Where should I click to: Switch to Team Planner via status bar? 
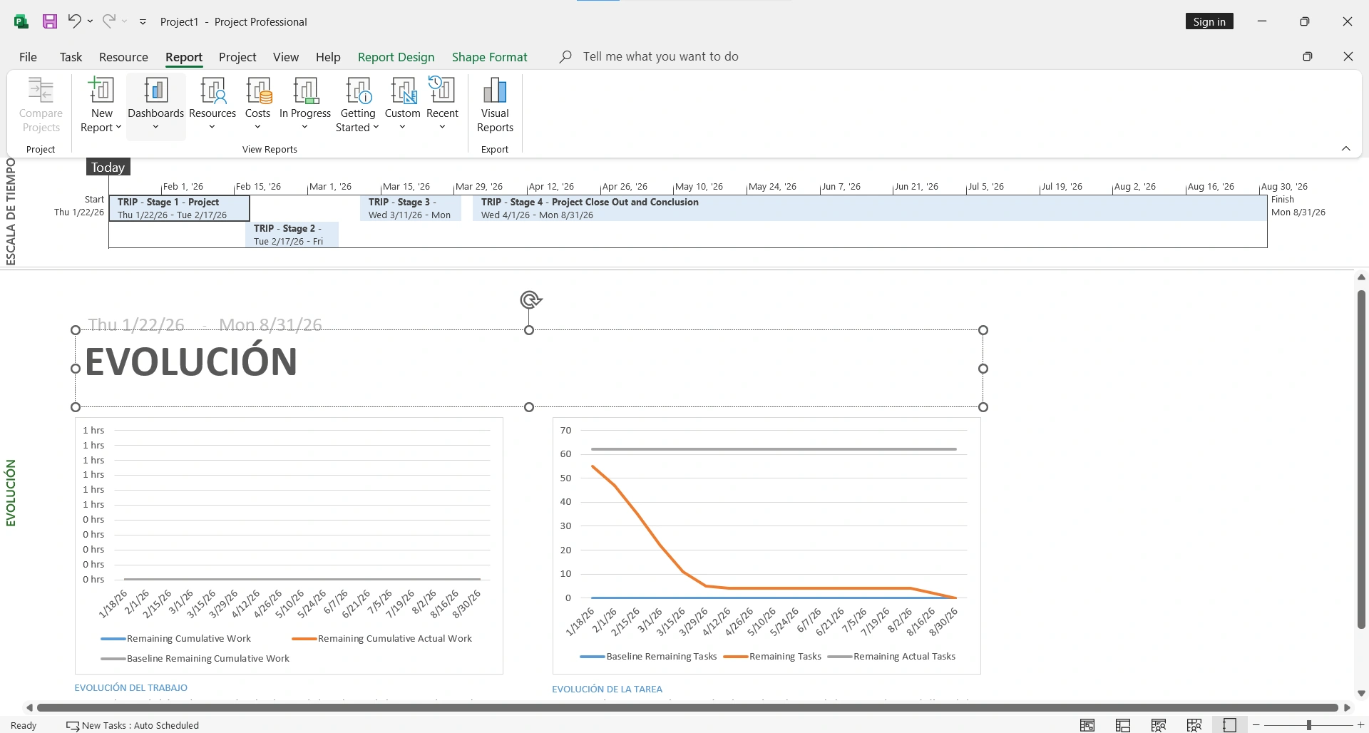click(1158, 724)
